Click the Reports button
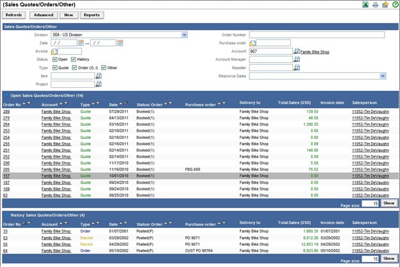Viewport: 400px width, 267px height. tap(92, 14)
